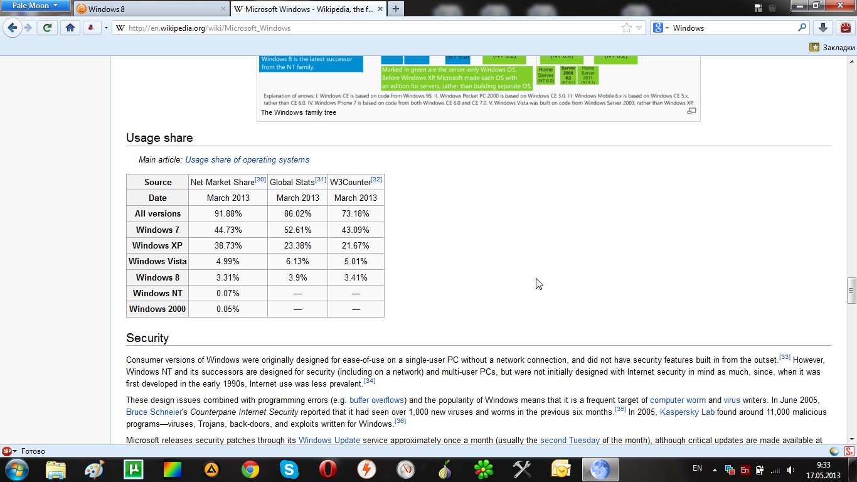Open the Kaspersky Lab link
Viewport: 857px width, 482px height.
click(687, 412)
